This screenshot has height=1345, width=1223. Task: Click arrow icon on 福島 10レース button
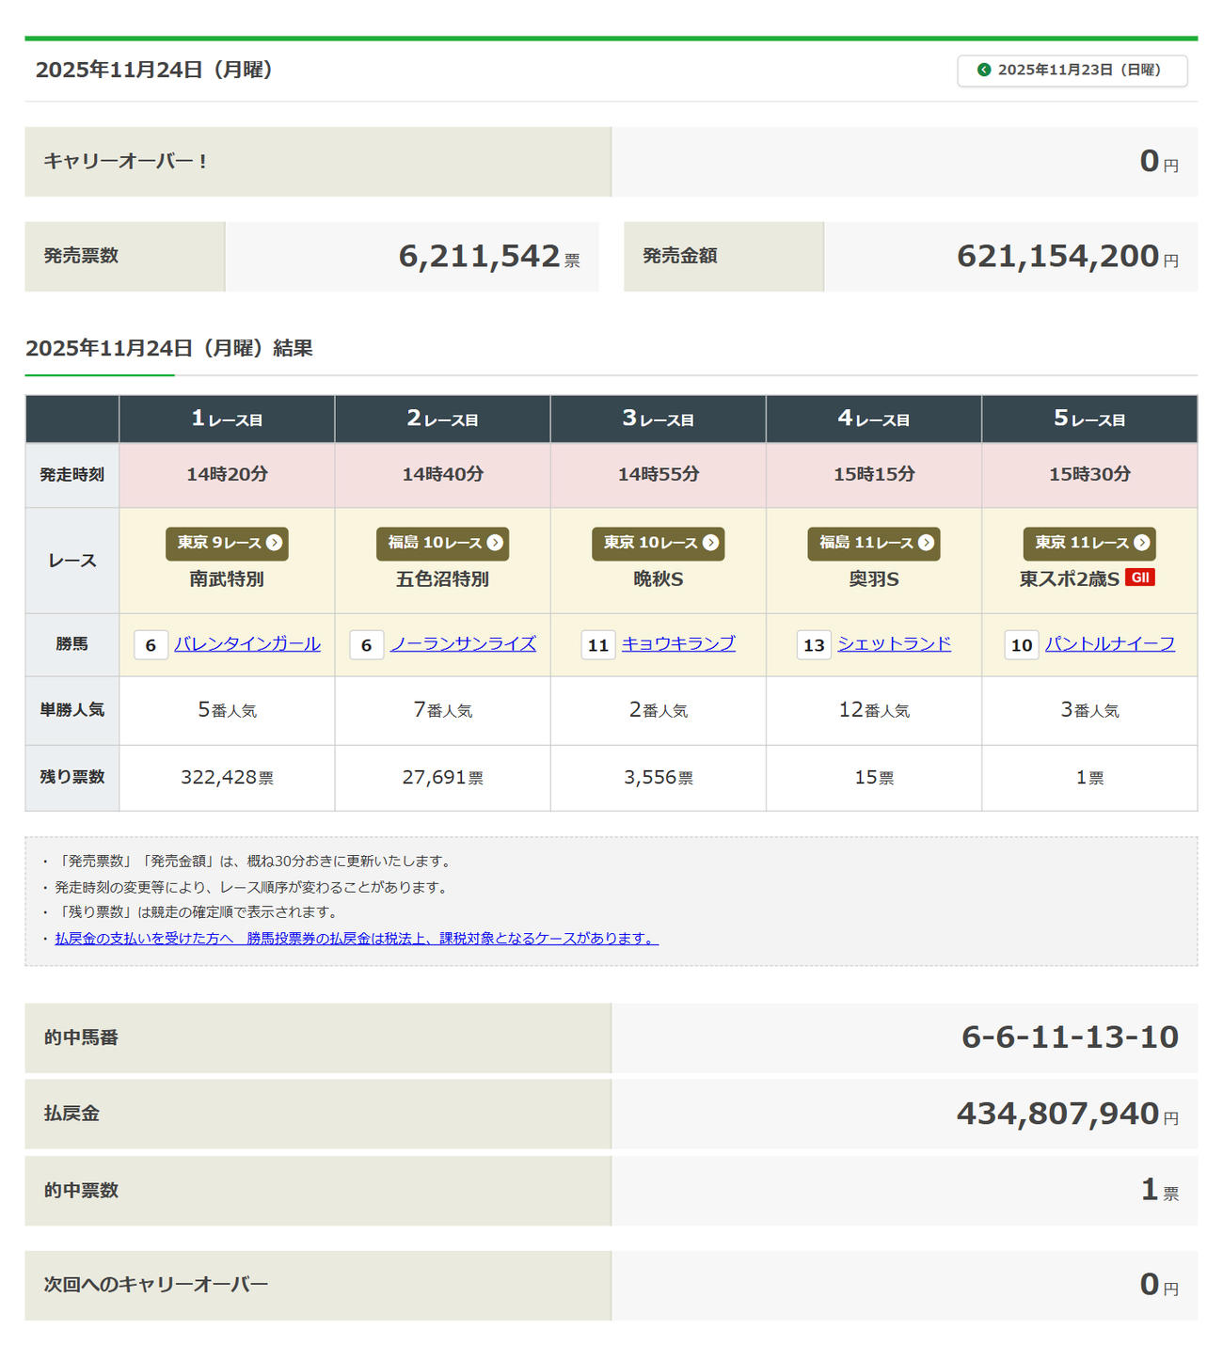[x=495, y=543]
